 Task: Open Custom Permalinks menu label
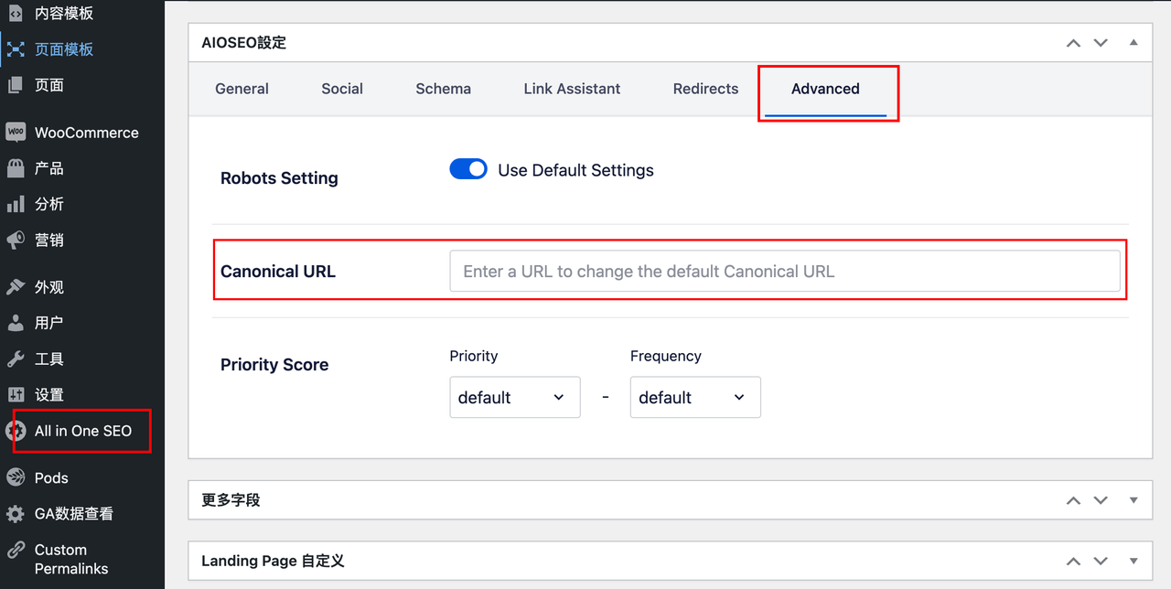click(x=71, y=559)
